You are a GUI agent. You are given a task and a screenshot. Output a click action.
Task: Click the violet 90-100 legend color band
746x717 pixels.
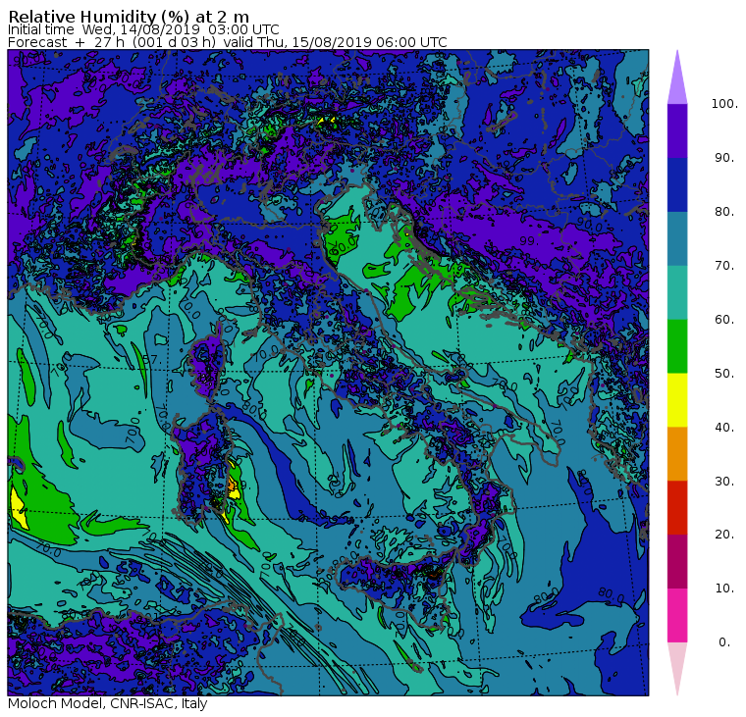[x=677, y=130]
